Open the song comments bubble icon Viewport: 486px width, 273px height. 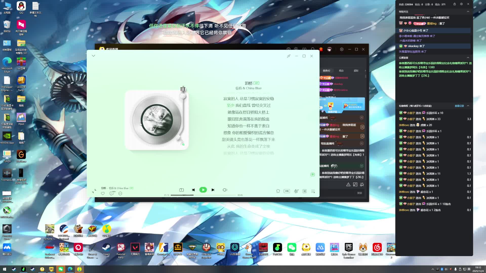111,193
